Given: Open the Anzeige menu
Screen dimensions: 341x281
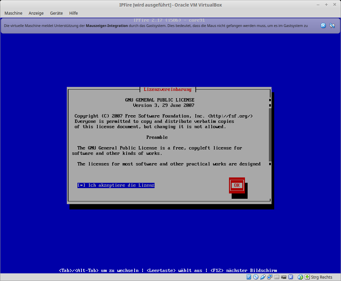Looking at the screenshot, I should click(36, 13).
